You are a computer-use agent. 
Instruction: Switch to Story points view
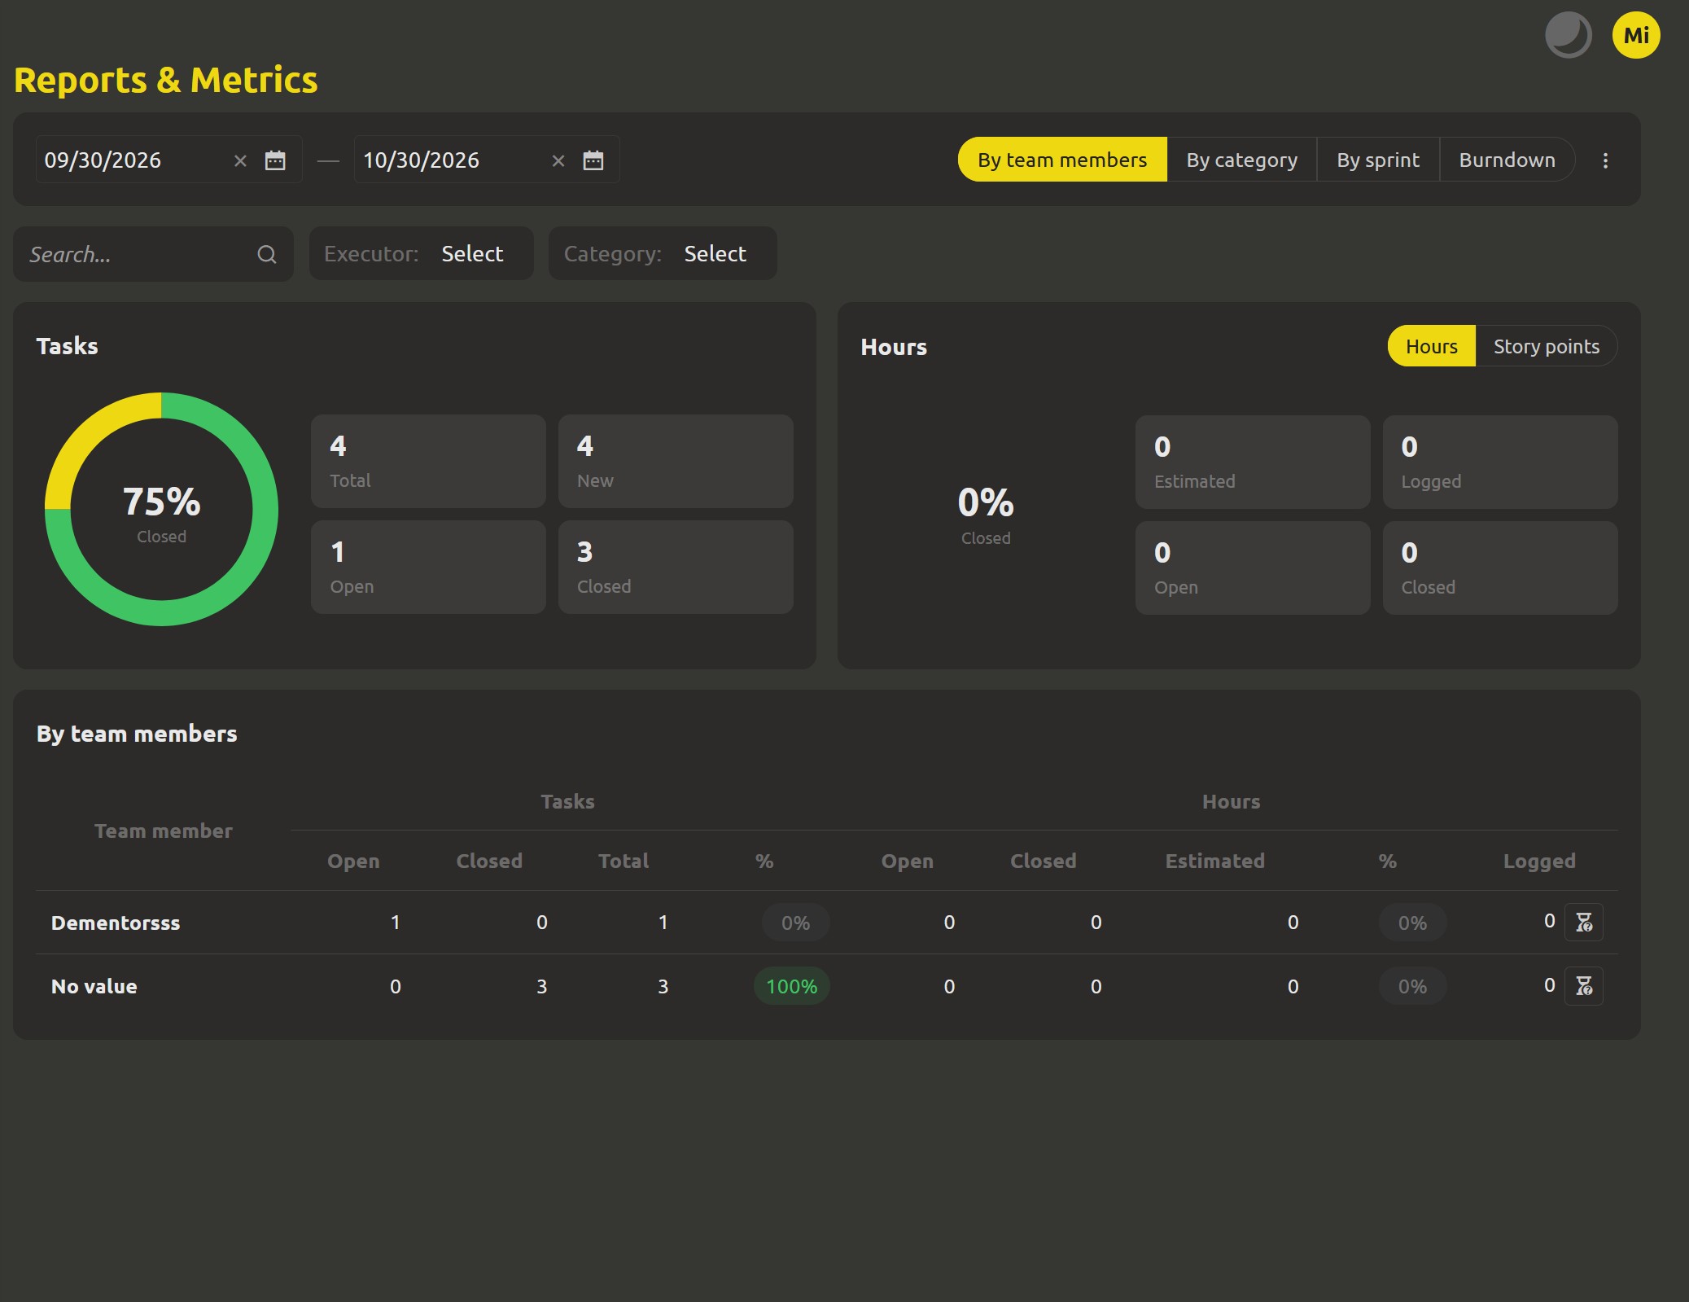tap(1547, 346)
